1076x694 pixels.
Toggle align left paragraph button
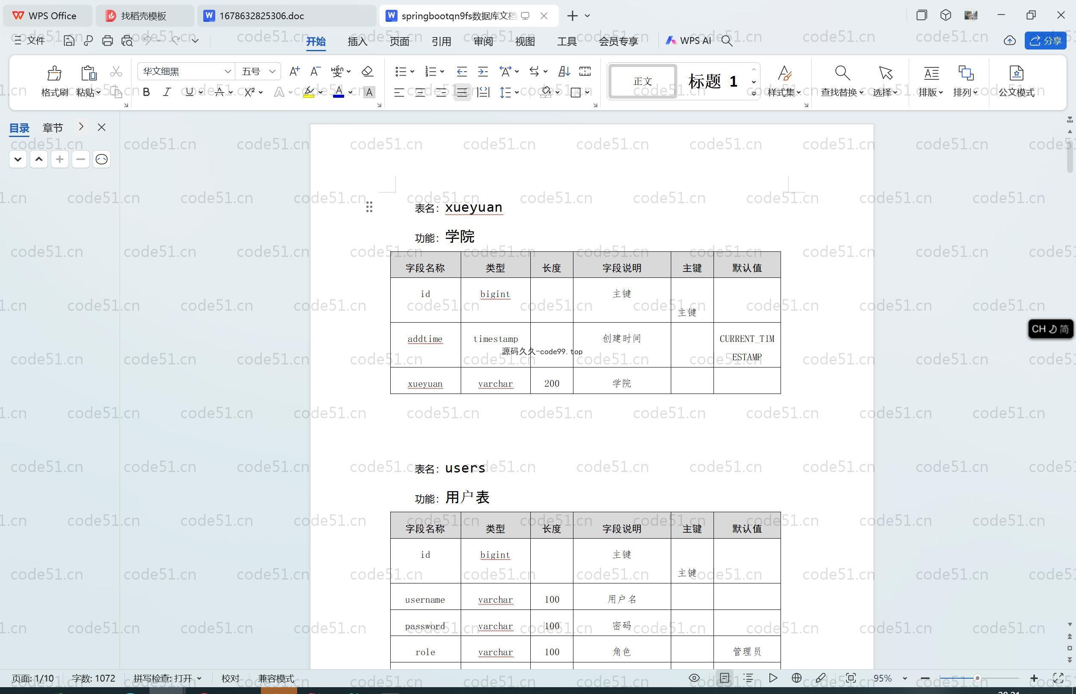tap(398, 92)
